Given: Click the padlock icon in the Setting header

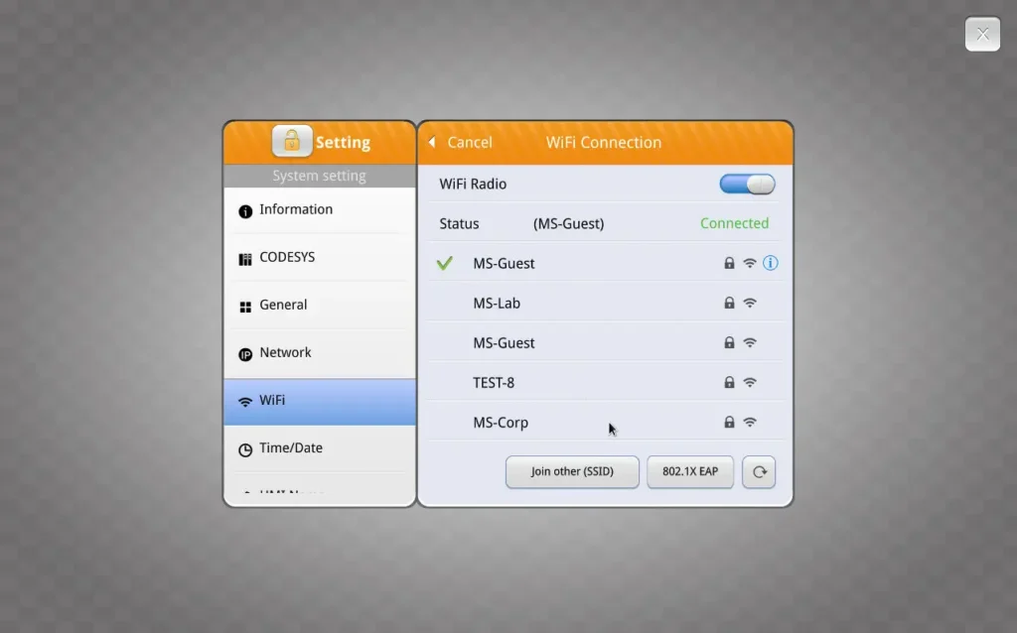Looking at the screenshot, I should pos(292,140).
